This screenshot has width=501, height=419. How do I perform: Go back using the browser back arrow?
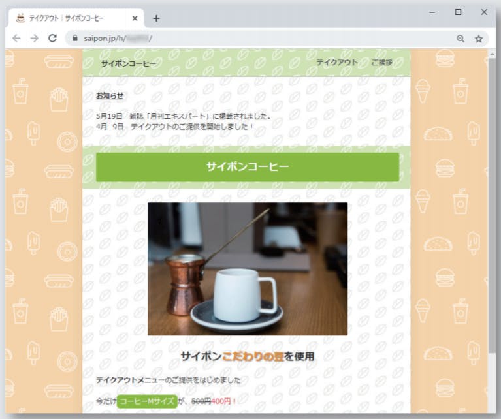click(16, 39)
